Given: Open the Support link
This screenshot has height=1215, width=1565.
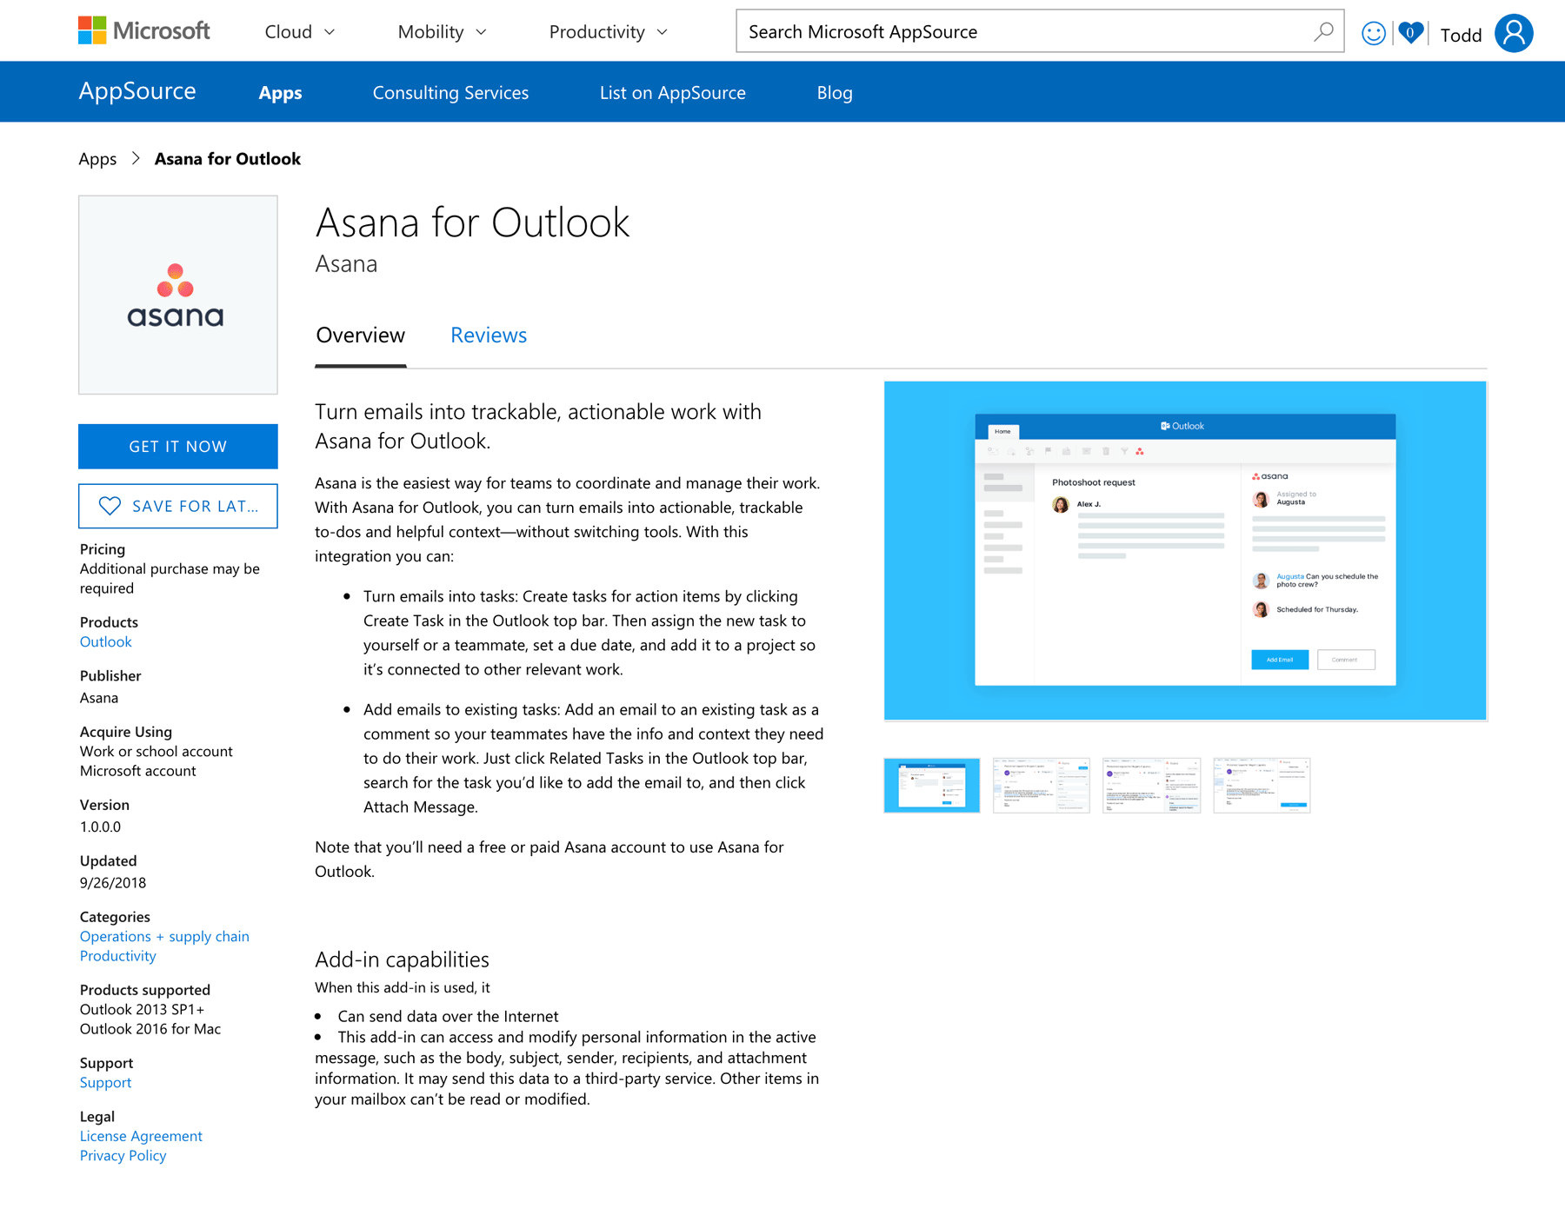Looking at the screenshot, I should click(105, 1082).
